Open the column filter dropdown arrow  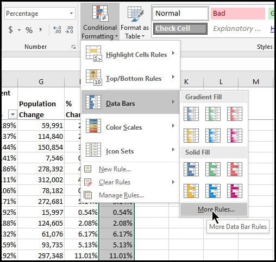[12, 114]
